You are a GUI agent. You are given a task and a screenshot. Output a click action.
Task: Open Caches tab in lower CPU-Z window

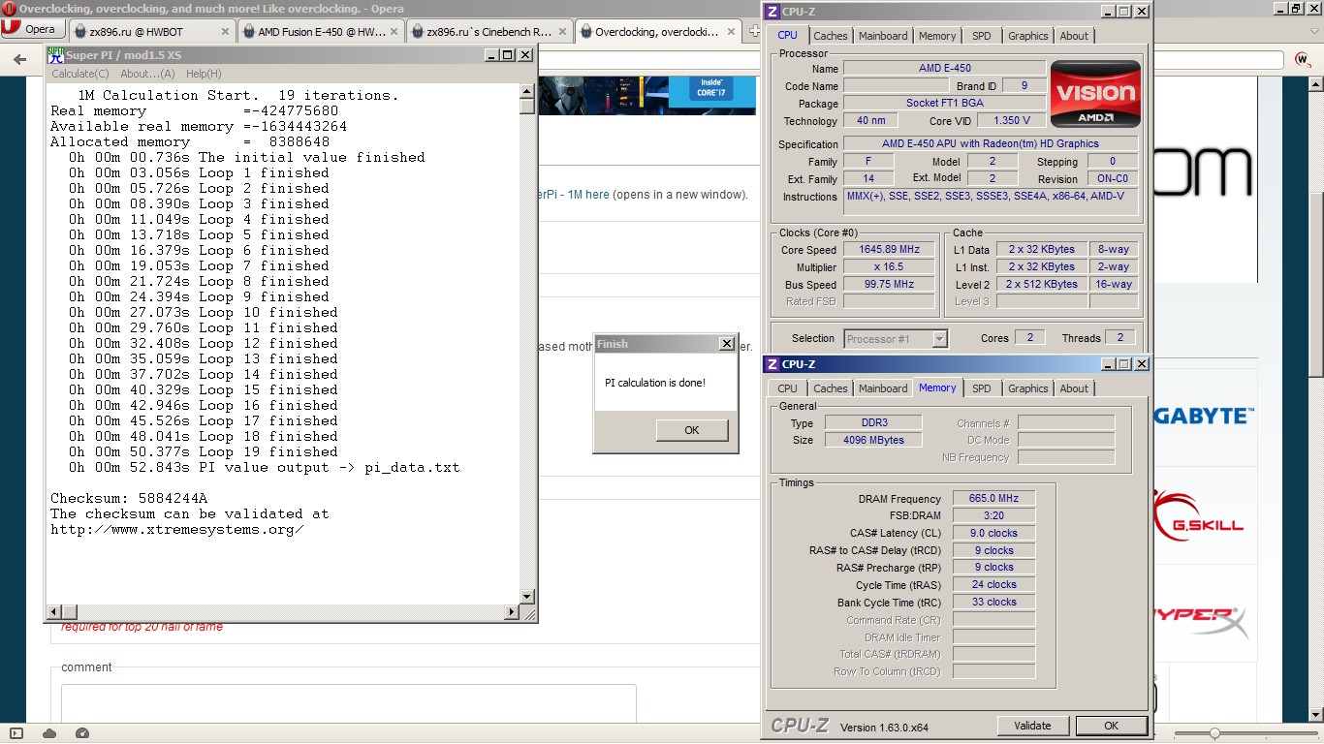click(x=830, y=388)
